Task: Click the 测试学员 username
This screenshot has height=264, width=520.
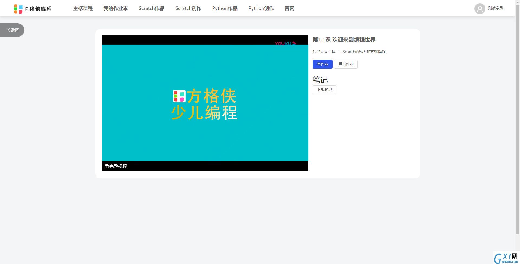Action: [x=495, y=8]
